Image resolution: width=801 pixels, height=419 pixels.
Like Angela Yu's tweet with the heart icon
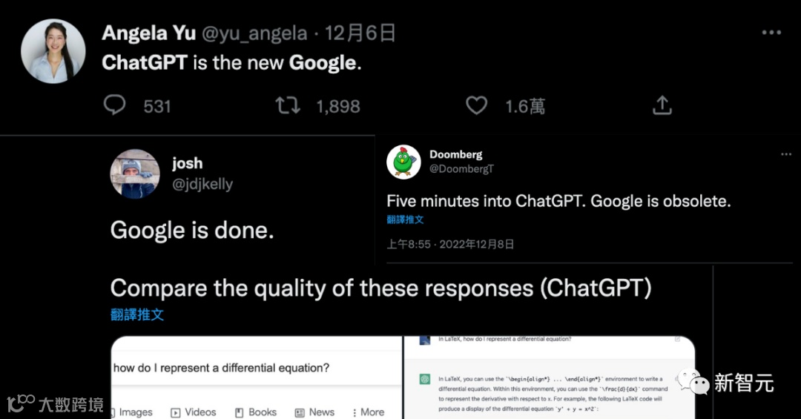click(476, 106)
